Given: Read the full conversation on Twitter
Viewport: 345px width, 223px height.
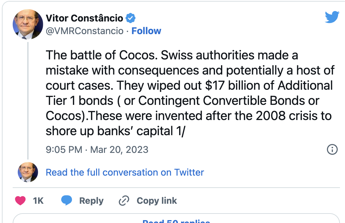Looking at the screenshot, I should point(125,172).
